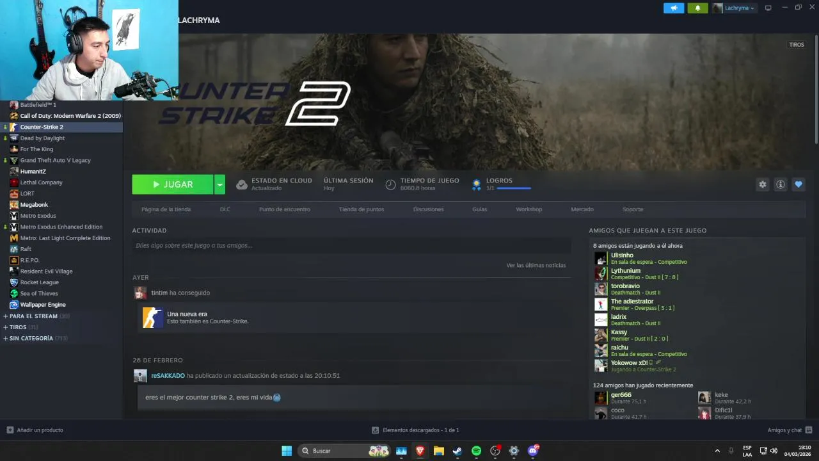Expand the launch options arrow beside JUGAR
Viewport: 819px width, 461px height.
point(219,184)
